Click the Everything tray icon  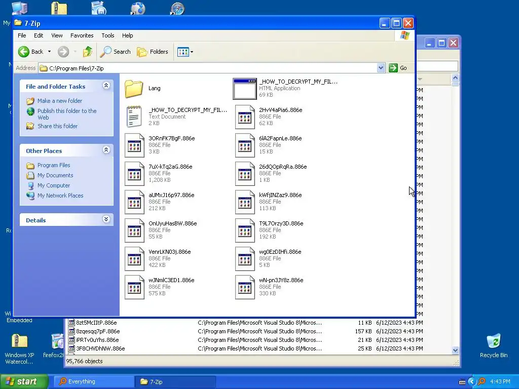[481, 382]
